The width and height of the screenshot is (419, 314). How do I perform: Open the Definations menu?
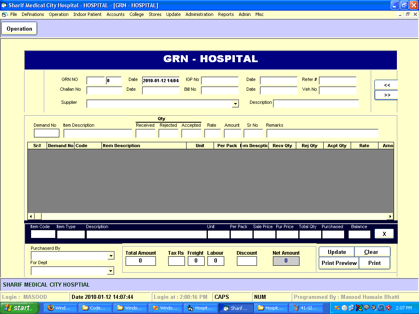click(33, 14)
